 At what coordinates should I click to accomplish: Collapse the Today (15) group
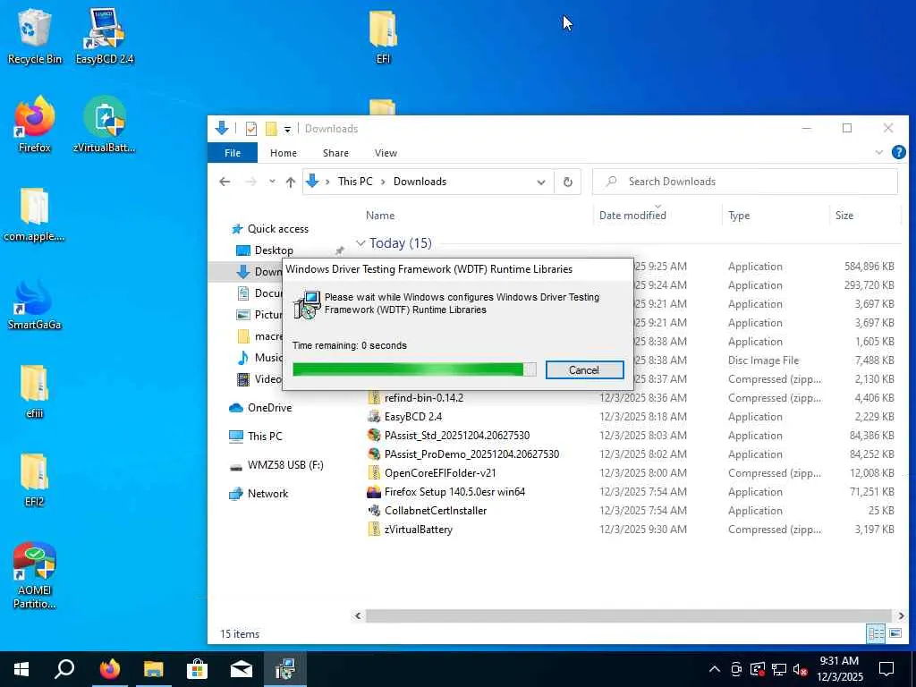360,243
